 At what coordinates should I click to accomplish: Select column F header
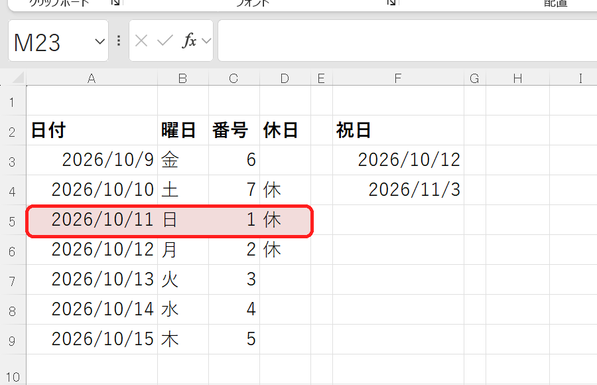pyautogui.click(x=398, y=78)
